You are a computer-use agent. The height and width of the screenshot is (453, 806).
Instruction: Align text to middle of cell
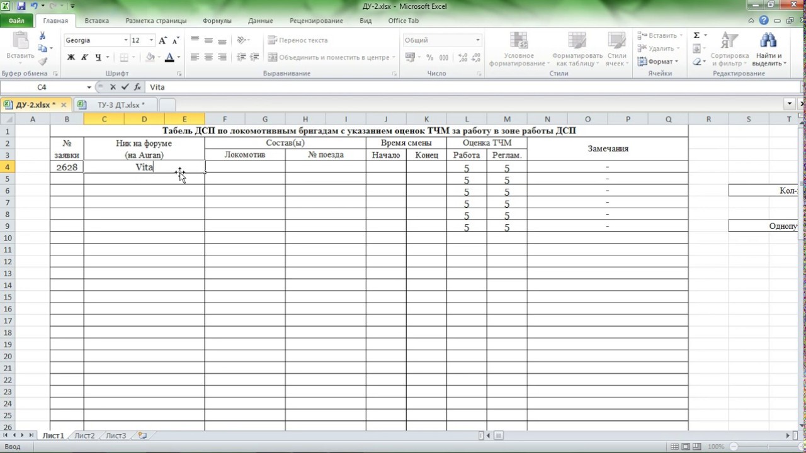pos(208,40)
